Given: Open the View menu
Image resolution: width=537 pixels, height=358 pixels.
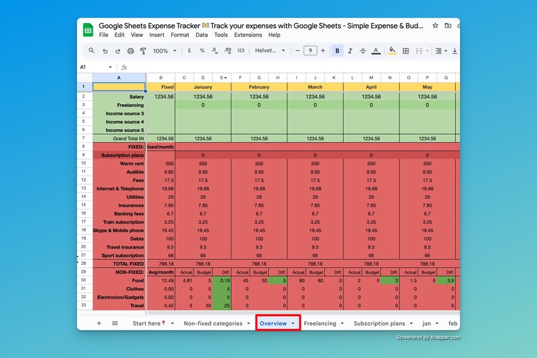Looking at the screenshot, I should coord(137,35).
